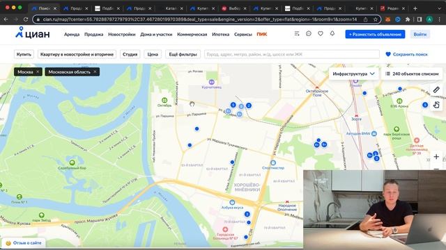Open the Квартиру в новостройке и вторичке dropdown
The width and height of the screenshot is (446, 250).
77,54
